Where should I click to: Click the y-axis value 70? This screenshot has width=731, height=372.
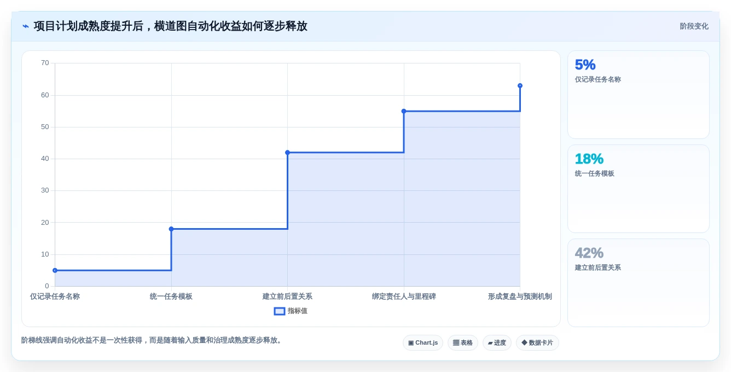pyautogui.click(x=45, y=63)
